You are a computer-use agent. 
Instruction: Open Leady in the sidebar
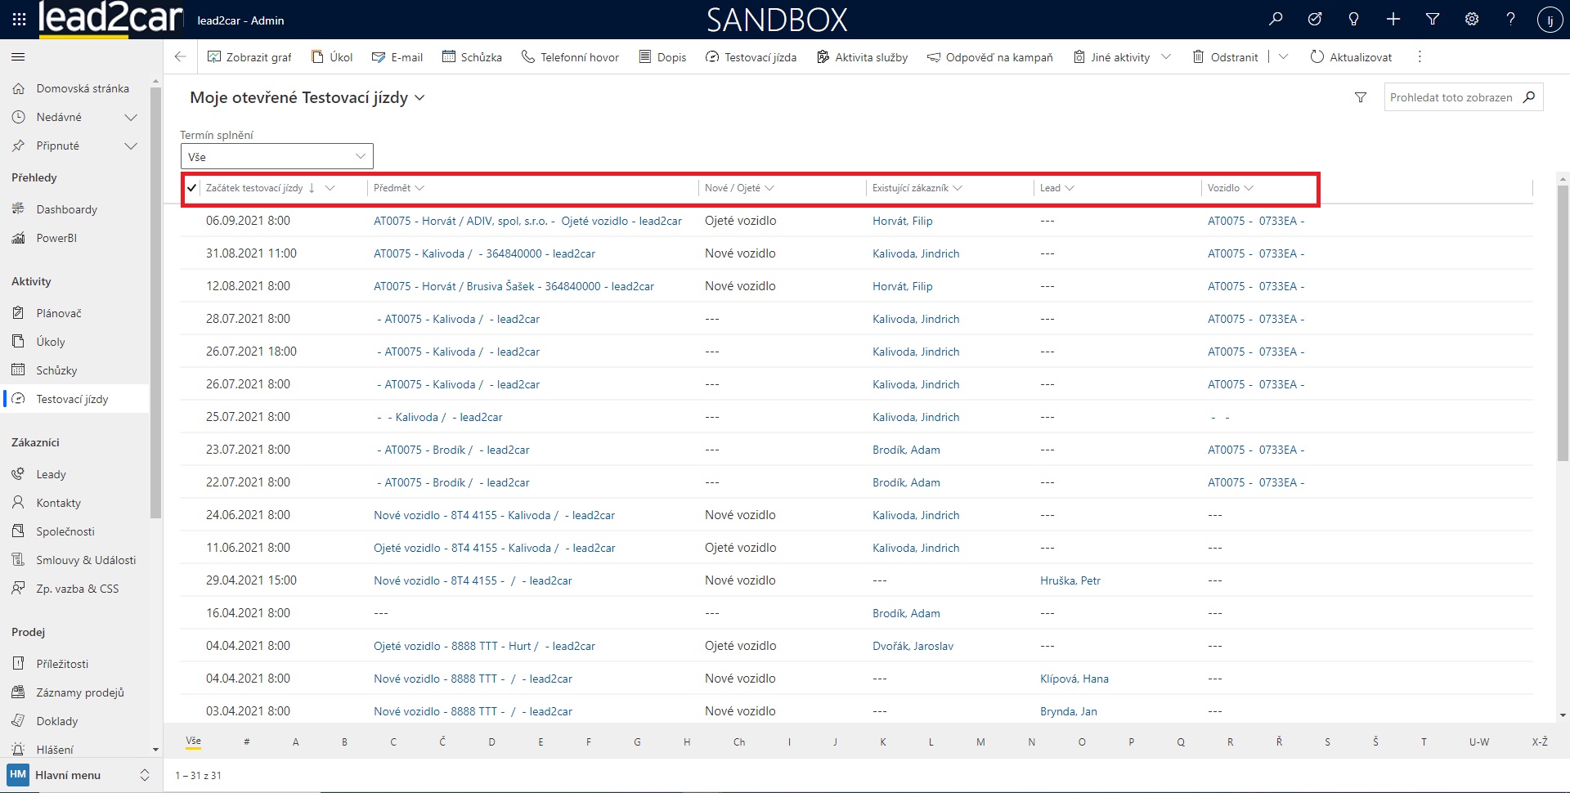[x=51, y=474]
